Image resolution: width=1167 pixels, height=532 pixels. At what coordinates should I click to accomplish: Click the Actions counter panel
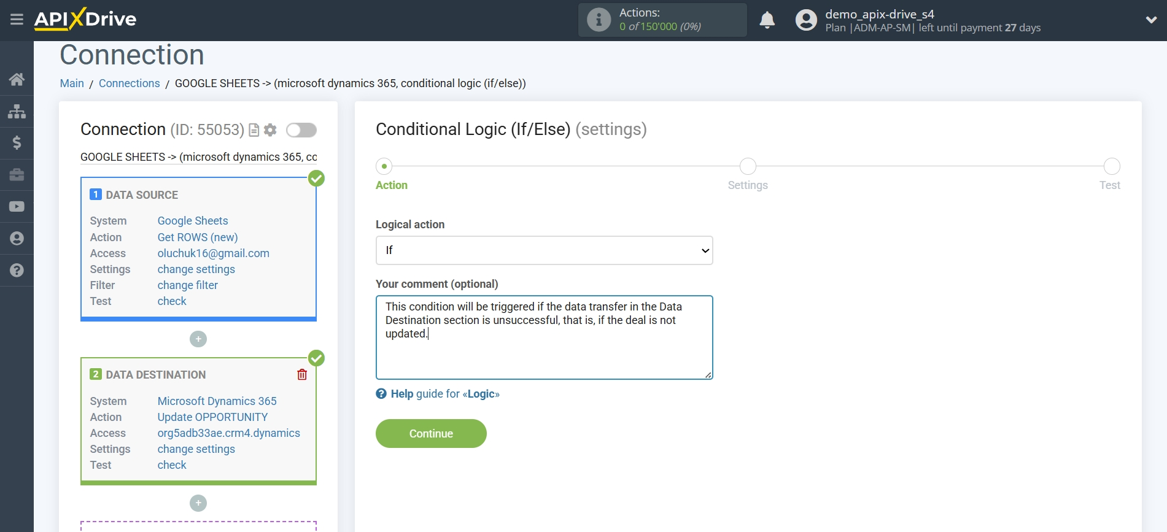tap(662, 20)
